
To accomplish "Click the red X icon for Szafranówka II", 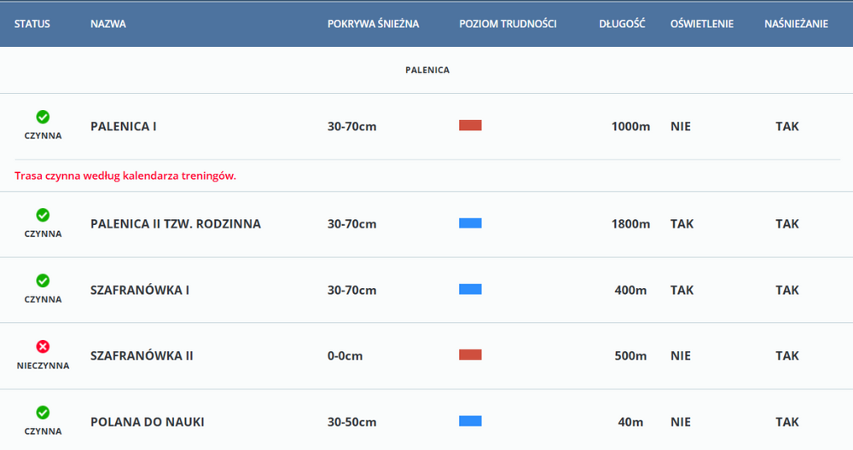I will tap(43, 346).
